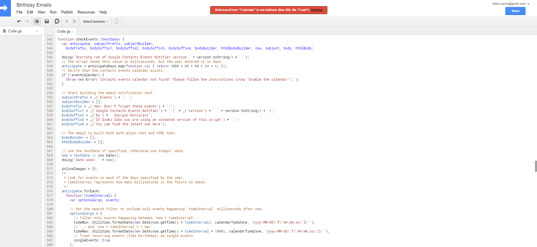Close the Code.gs editor tab
Image resolution: width=537 pixels, height=247 pixels.
click(73, 32)
